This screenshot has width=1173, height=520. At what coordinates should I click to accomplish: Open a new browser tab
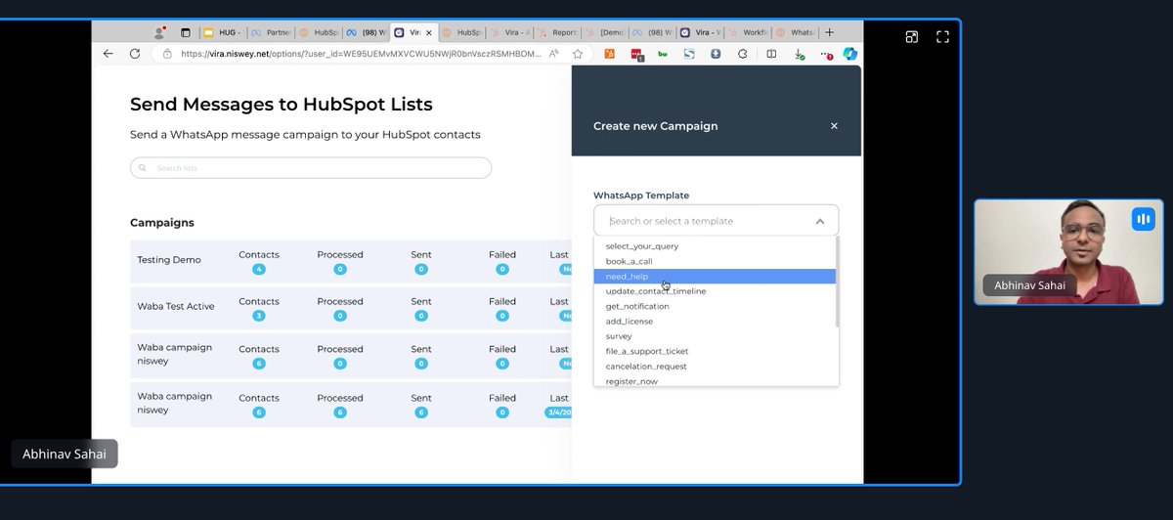pyautogui.click(x=829, y=32)
